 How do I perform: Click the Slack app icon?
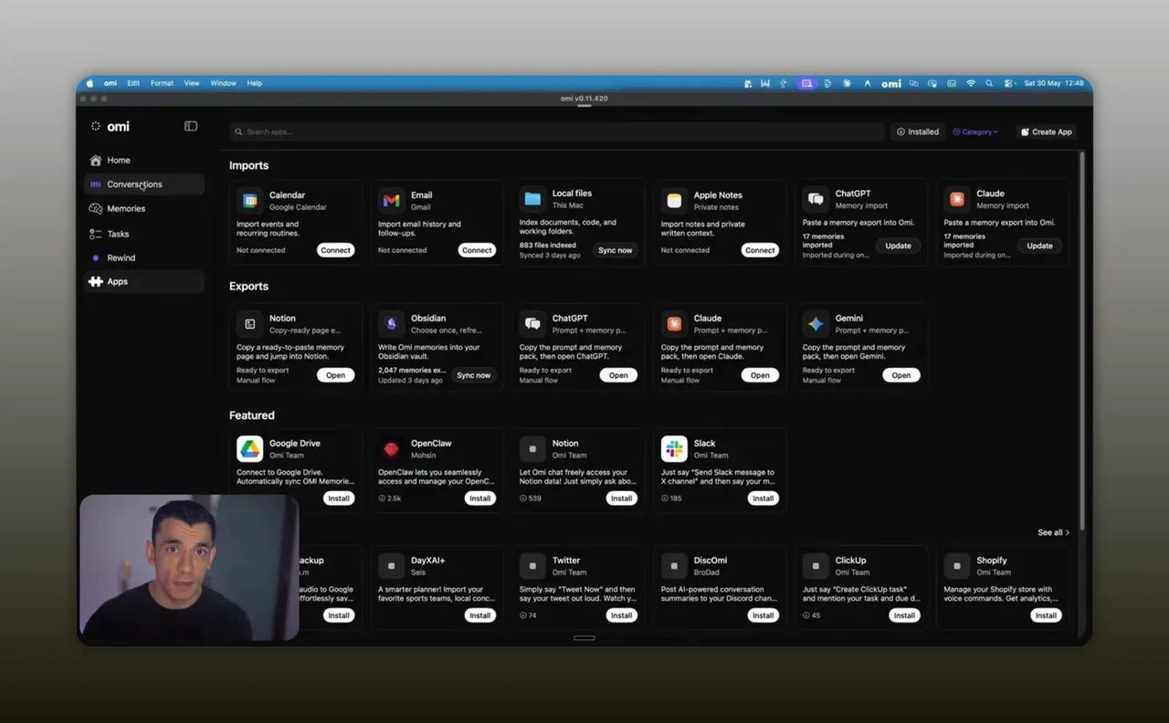click(x=674, y=448)
